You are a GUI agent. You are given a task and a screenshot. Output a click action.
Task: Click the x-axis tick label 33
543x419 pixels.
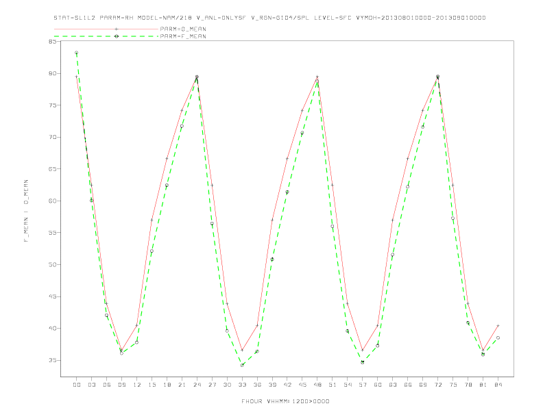pos(242,385)
